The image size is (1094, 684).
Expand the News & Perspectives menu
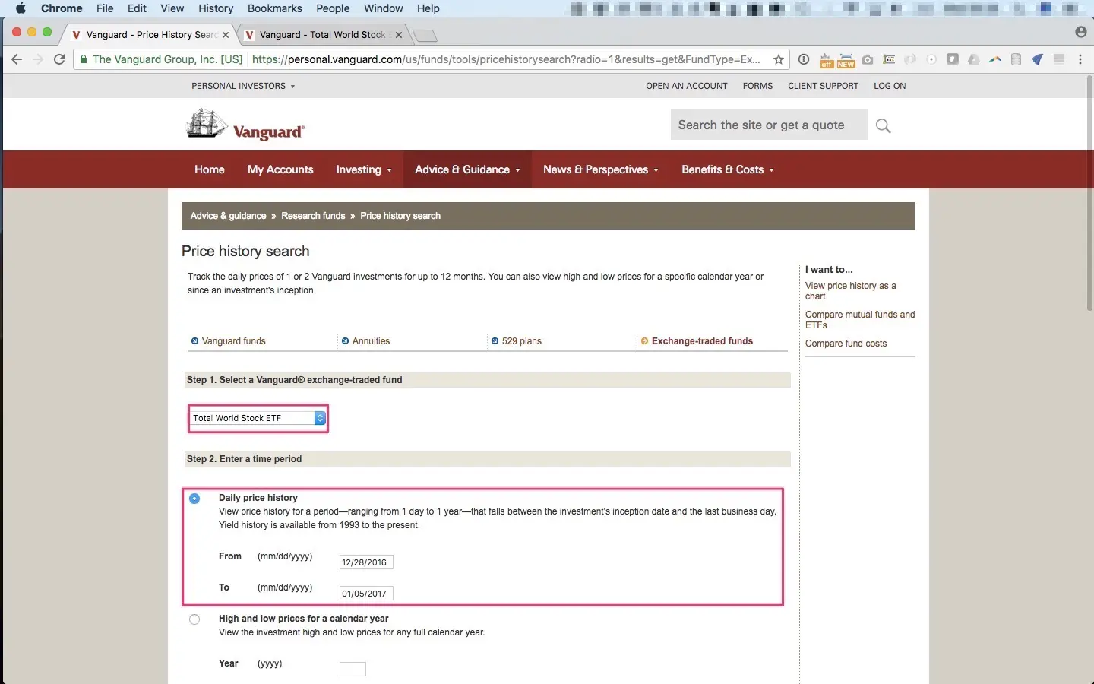point(601,169)
